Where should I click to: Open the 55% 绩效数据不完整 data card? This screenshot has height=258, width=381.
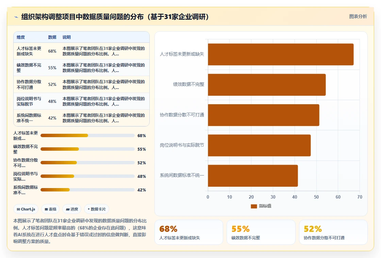click(261, 232)
